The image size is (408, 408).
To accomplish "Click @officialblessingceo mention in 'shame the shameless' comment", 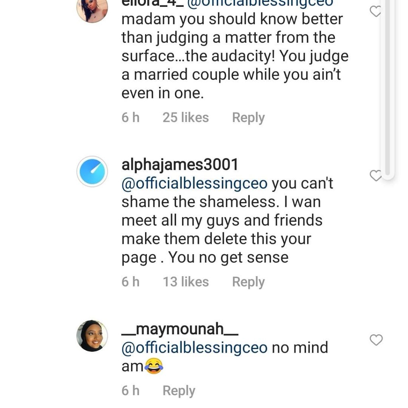I will click(194, 183).
